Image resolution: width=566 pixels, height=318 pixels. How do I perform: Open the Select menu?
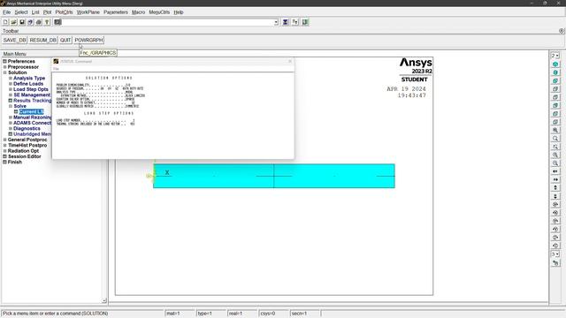(21, 12)
